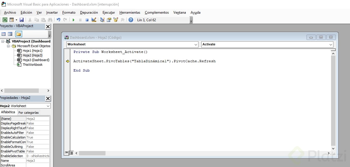
Task: Open the Herramientas menu
Action: 130,13
